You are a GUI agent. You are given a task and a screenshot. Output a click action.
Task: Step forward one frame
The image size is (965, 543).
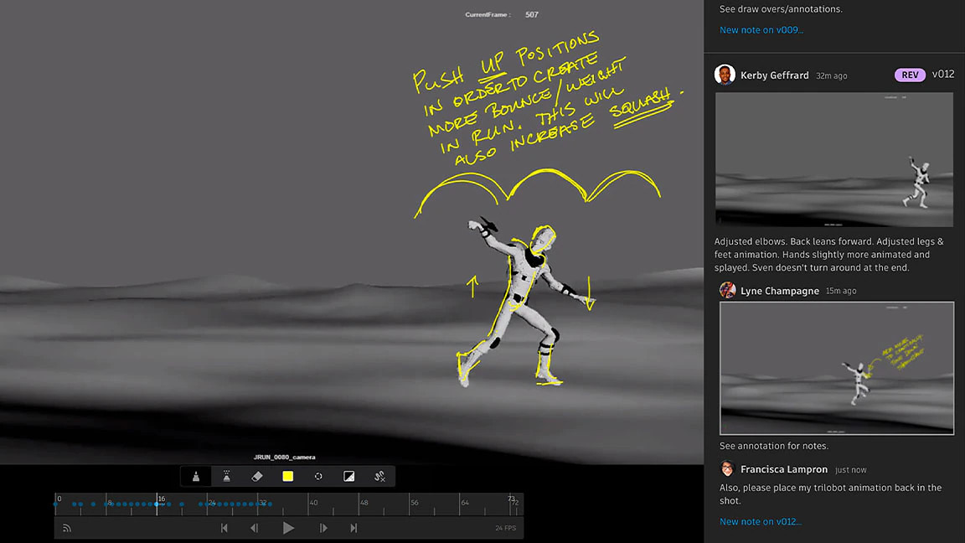[323, 528]
